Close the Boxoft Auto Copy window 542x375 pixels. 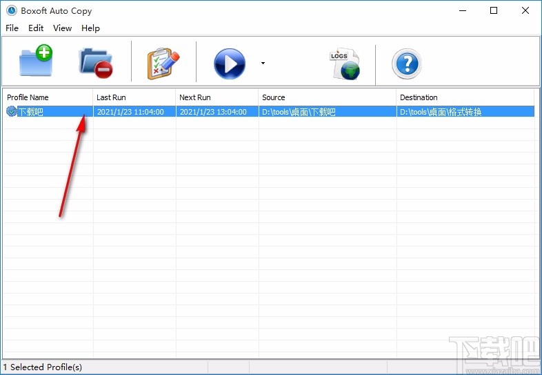[525, 10]
